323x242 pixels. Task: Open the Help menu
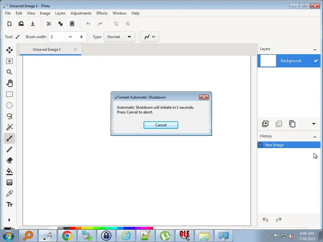pos(135,13)
